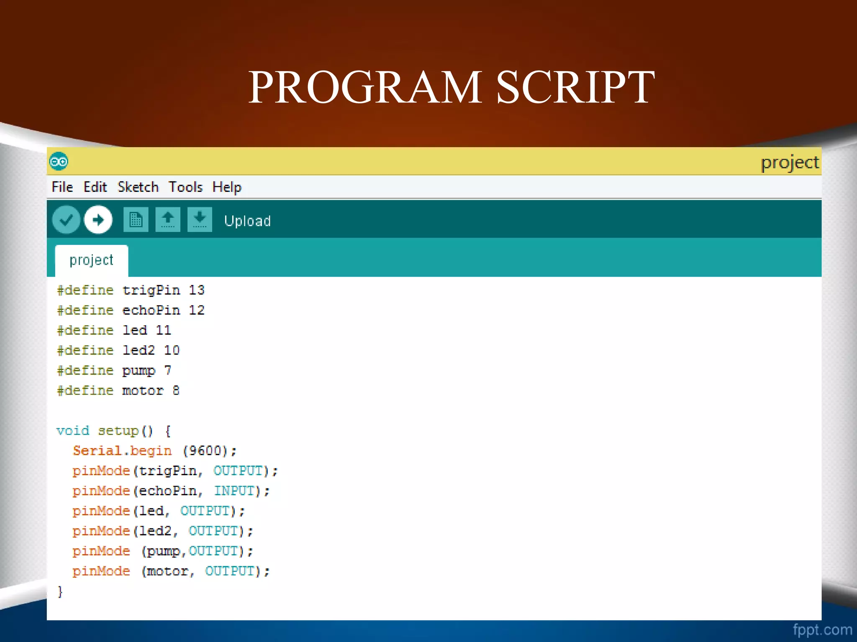The image size is (857, 642).
Task: Save the sketch with the down-arrow icon
Action: (200, 219)
